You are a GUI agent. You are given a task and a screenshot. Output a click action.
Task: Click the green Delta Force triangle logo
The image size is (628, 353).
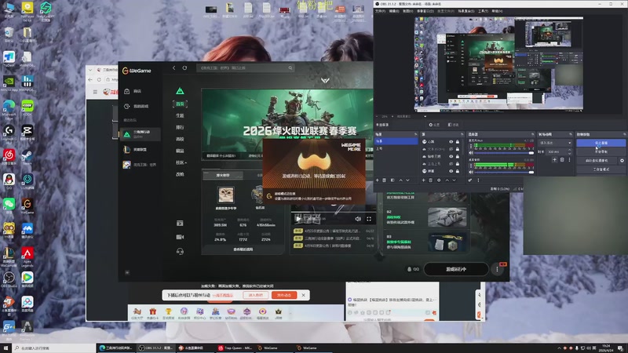click(x=180, y=91)
